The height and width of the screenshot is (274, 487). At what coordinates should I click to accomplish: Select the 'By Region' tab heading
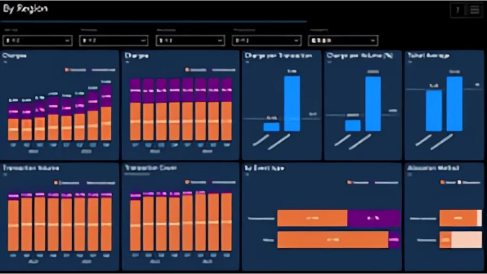25,9
